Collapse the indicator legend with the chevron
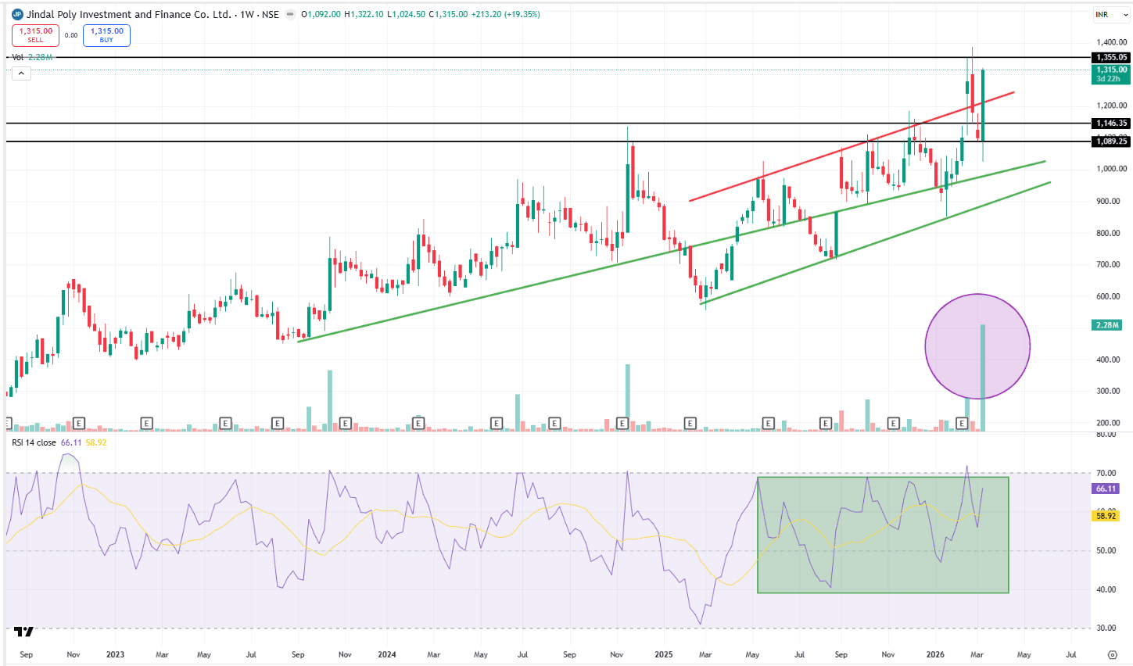This screenshot has height=666, width=1133. coord(21,73)
